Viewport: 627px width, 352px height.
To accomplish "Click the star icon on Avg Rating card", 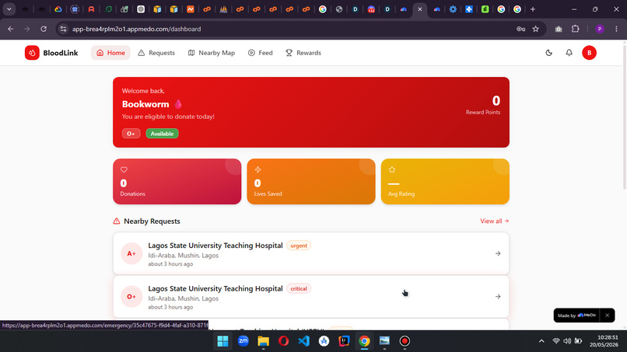I will click(x=392, y=170).
